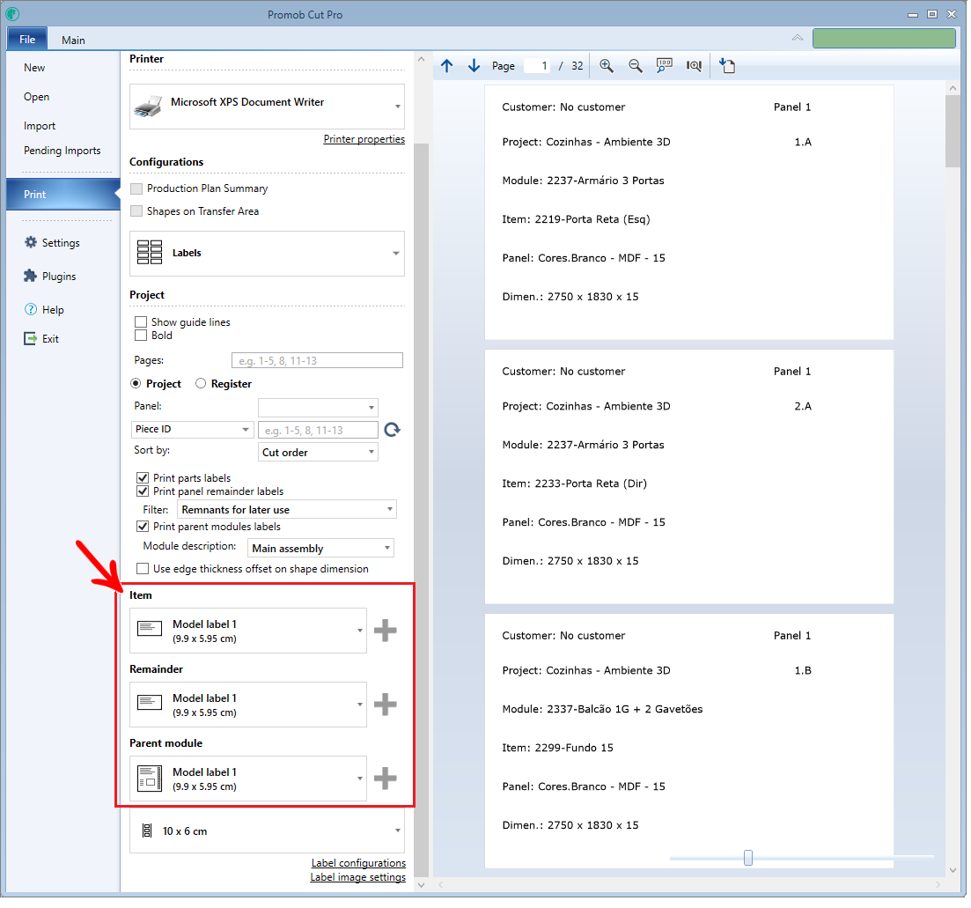Go to the previous page with up arrow
Screen dimensions: 971x908
point(446,66)
